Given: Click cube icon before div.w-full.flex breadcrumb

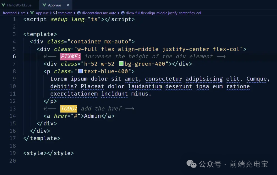Looking at the screenshot, I should [x=123, y=13].
